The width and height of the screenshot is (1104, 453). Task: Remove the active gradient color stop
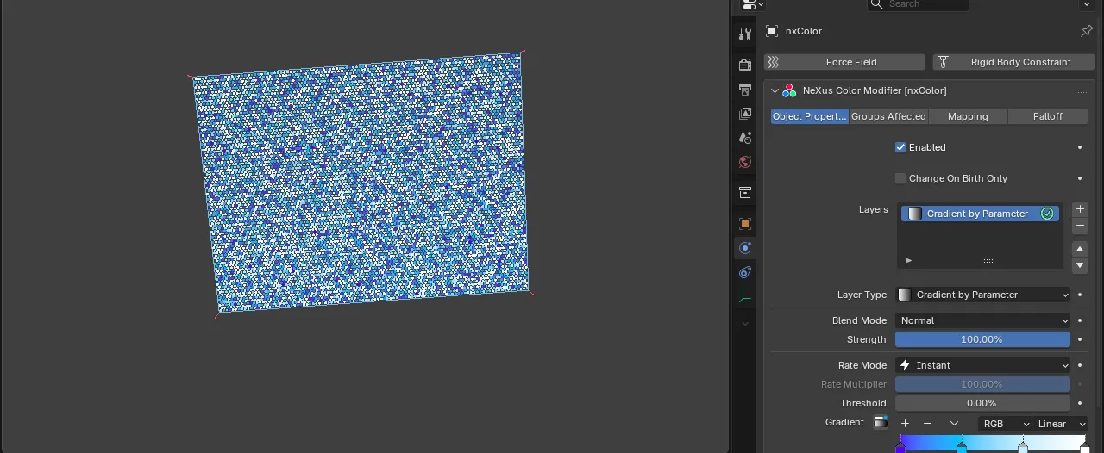point(927,424)
